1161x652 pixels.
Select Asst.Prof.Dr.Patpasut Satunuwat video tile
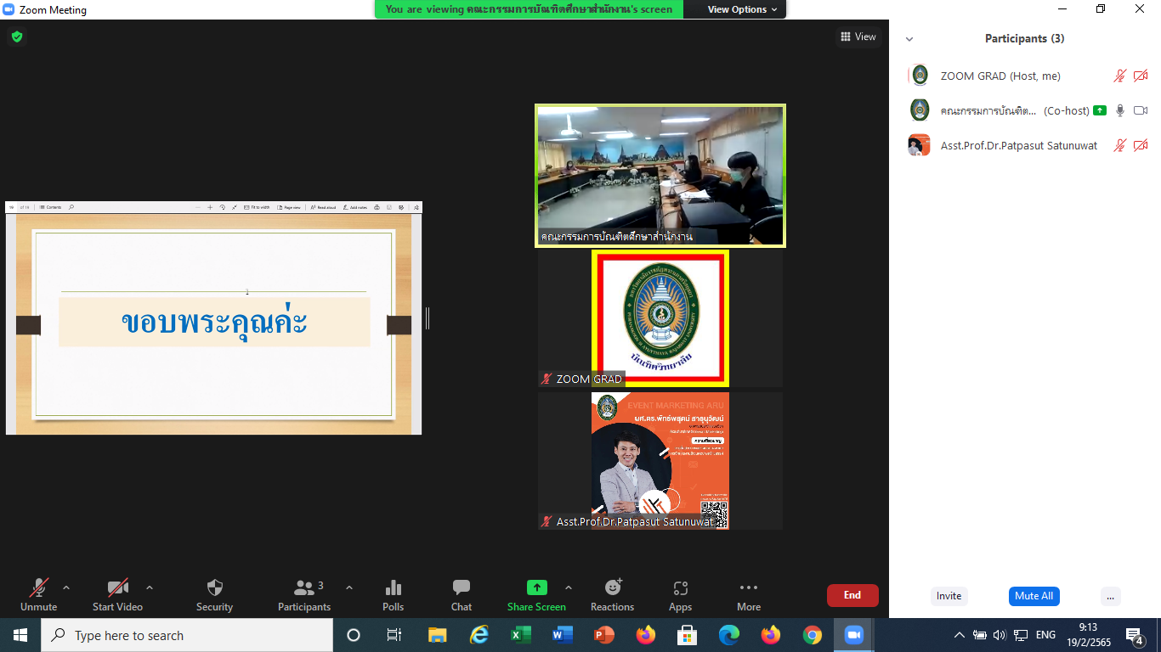[x=660, y=461]
